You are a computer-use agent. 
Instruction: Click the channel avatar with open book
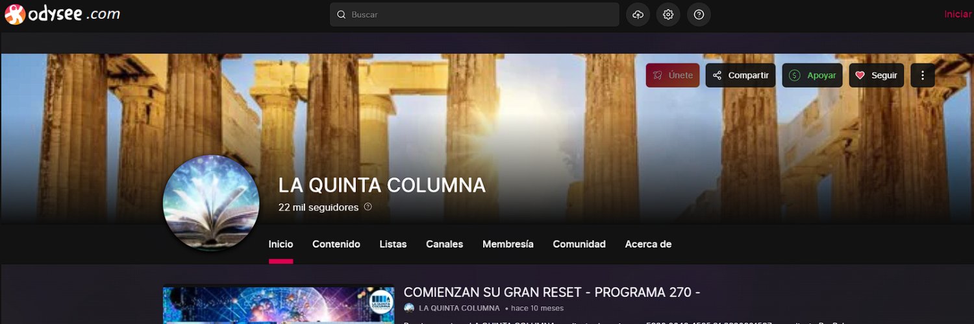(211, 202)
